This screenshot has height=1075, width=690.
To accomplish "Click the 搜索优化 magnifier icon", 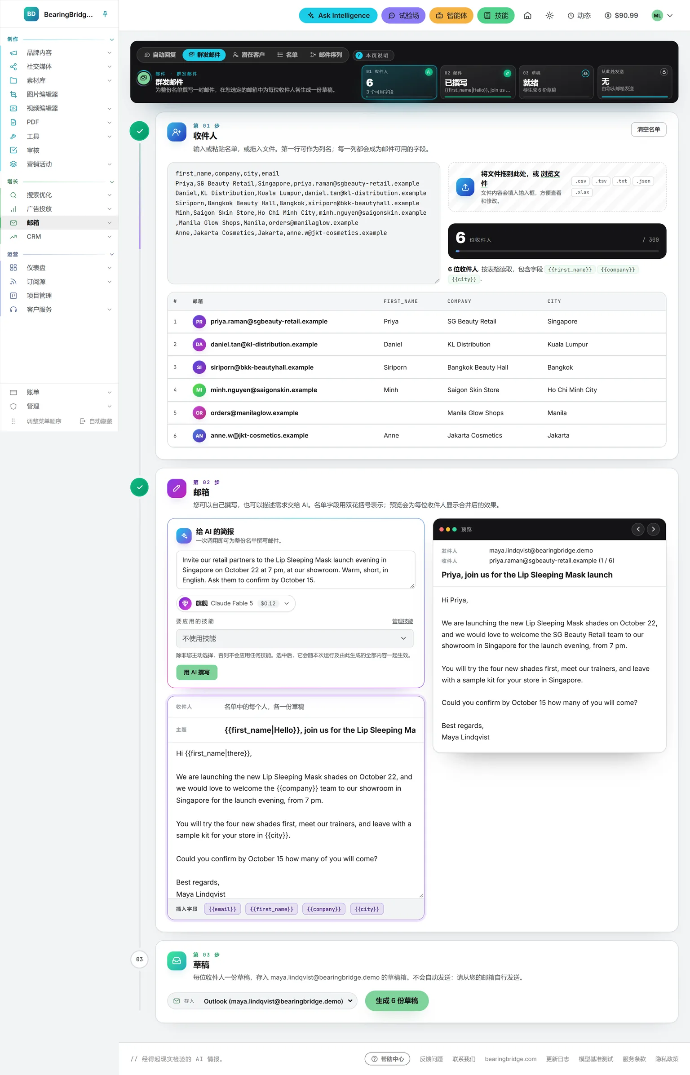I will click(x=13, y=195).
